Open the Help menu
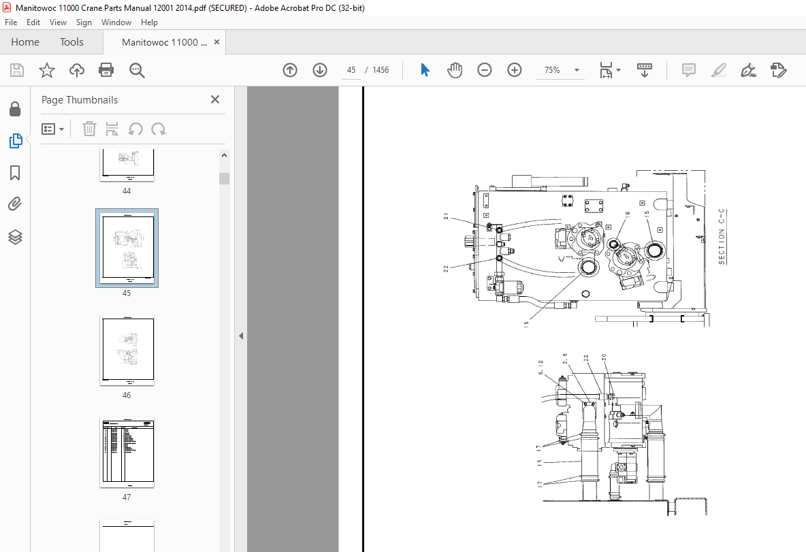This screenshot has width=806, height=552. 149,22
